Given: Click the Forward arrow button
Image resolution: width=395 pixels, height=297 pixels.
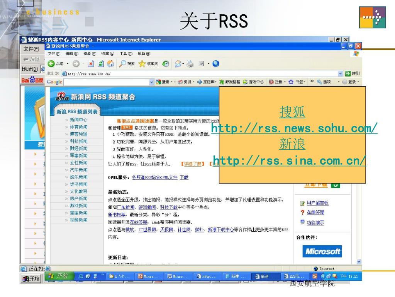Looking at the screenshot, I should (x=76, y=64).
